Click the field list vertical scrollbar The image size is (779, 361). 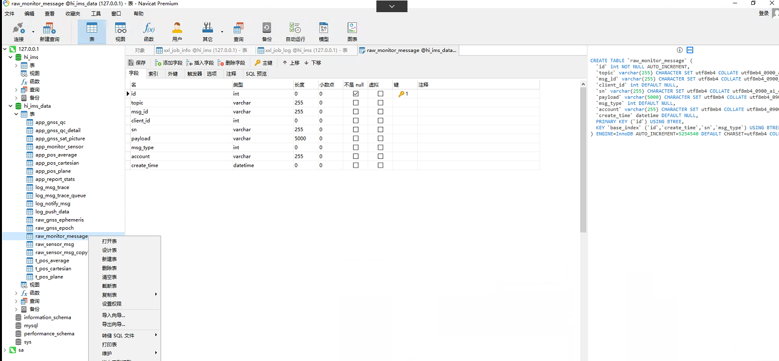pyautogui.click(x=583, y=160)
